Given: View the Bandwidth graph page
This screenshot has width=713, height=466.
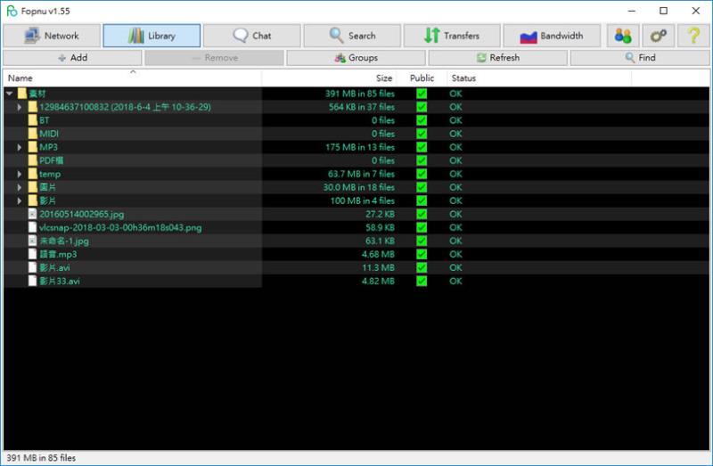Looking at the screenshot, I should 552,36.
